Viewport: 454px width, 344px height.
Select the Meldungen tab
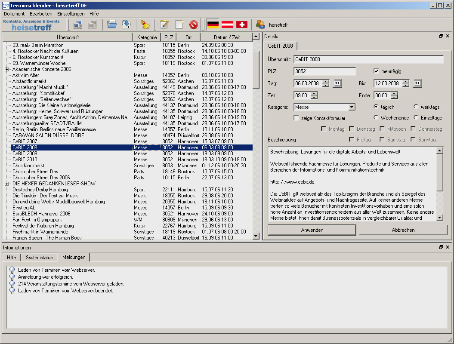[x=74, y=257]
